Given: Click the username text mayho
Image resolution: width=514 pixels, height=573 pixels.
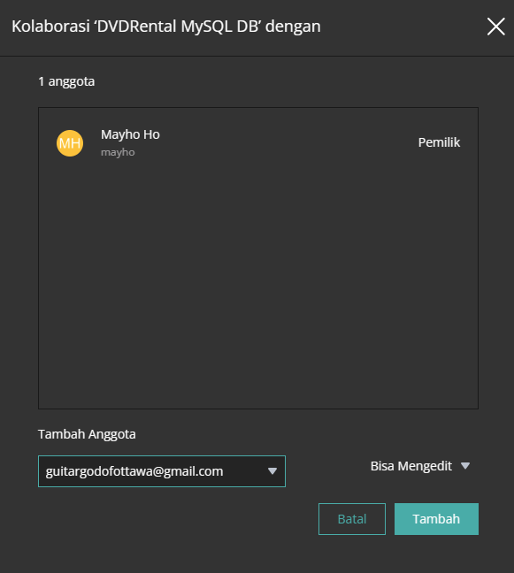Looking at the screenshot, I should pos(118,152).
